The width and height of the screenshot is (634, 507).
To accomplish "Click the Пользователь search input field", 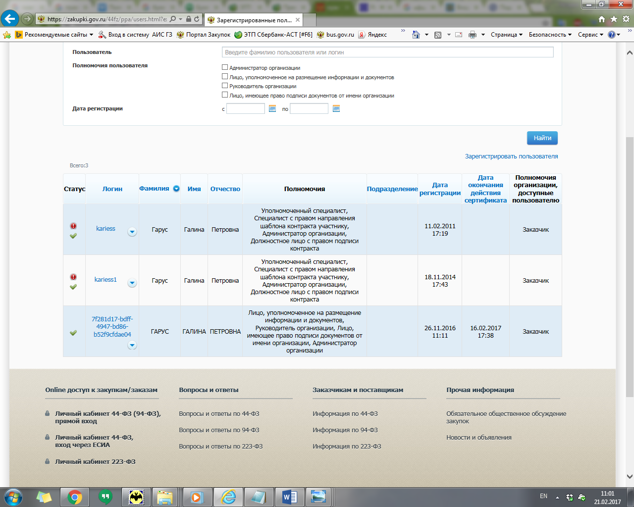I will pyautogui.click(x=387, y=52).
